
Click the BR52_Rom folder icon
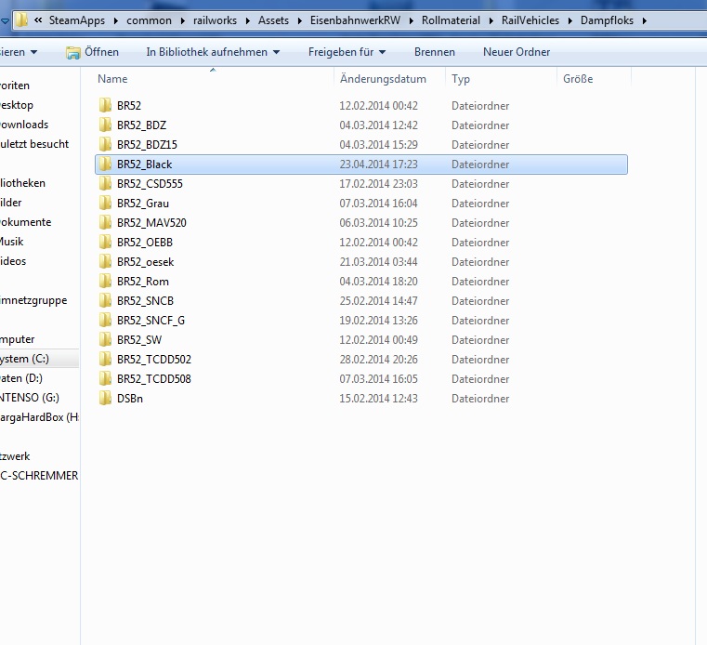(105, 281)
